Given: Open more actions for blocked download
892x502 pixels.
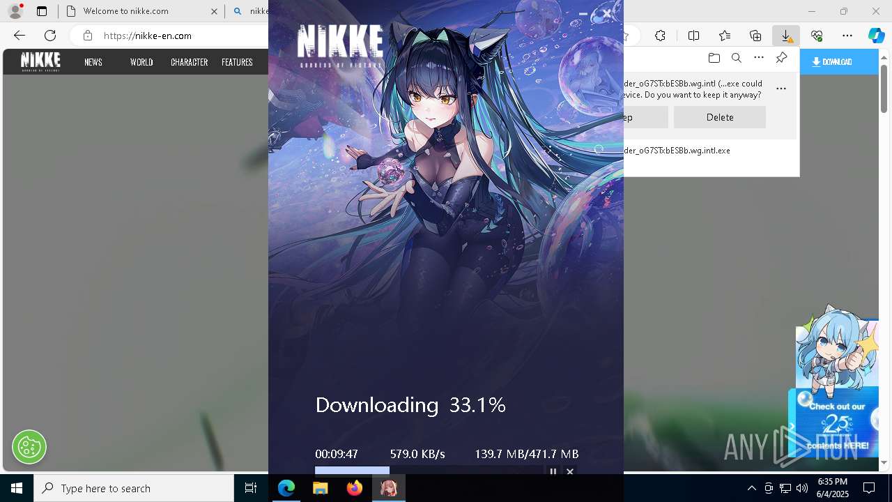Looking at the screenshot, I should (781, 89).
